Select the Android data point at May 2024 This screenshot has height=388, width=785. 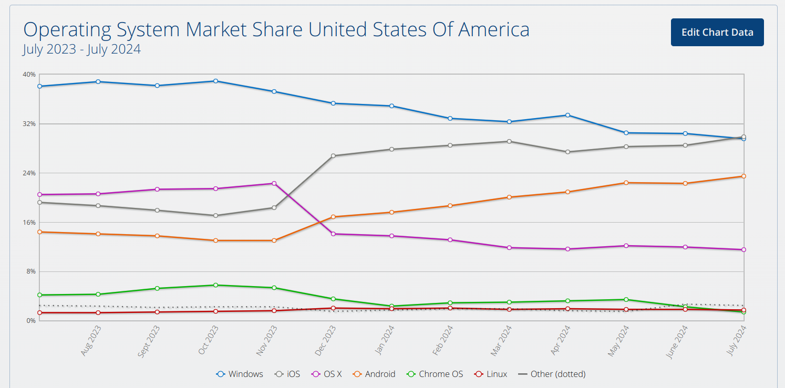pos(626,183)
